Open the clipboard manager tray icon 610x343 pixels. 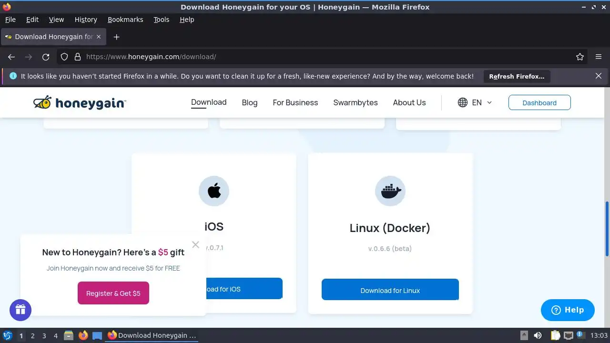[555, 335]
